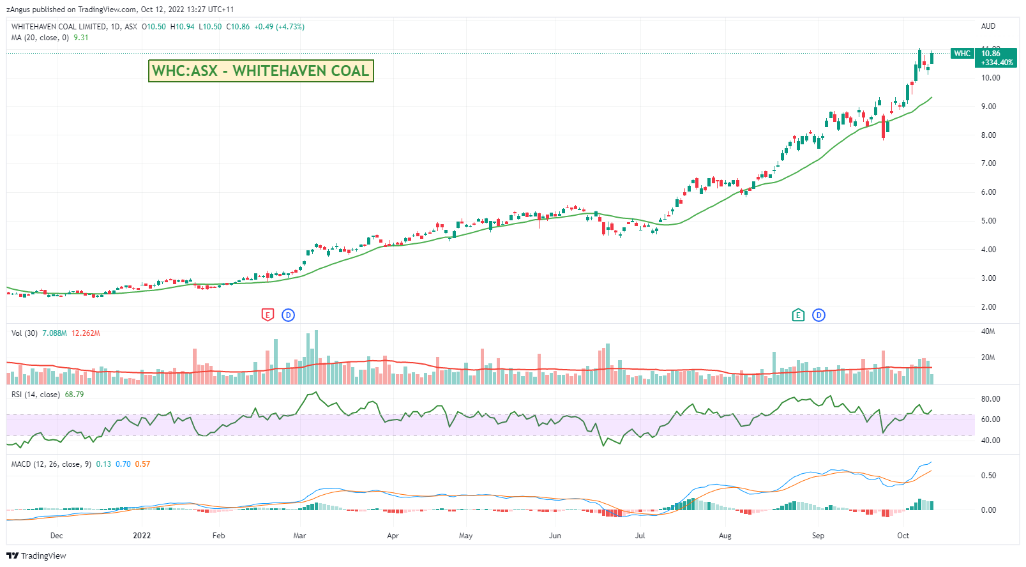Click the volume average value 12.262M
The image size is (1026, 567).
86,333
